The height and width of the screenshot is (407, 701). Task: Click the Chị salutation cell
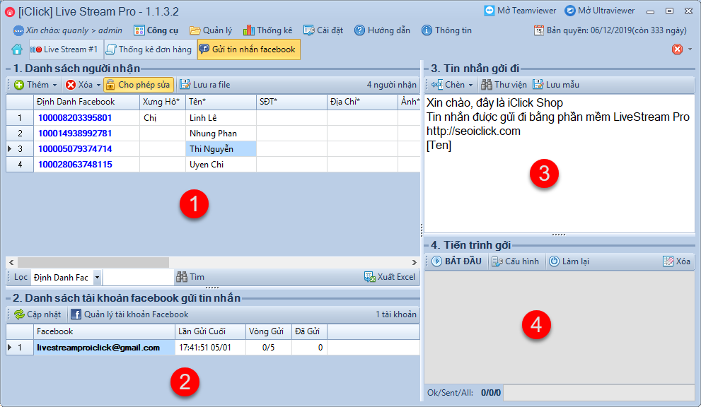pyautogui.click(x=163, y=118)
